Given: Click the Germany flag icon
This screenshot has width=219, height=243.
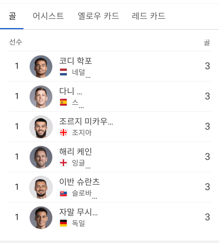Looking at the screenshot, I should click(x=63, y=223).
